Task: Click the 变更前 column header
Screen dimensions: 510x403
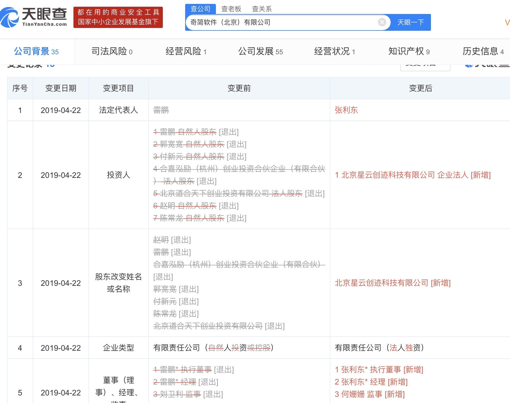Action: 239,88
